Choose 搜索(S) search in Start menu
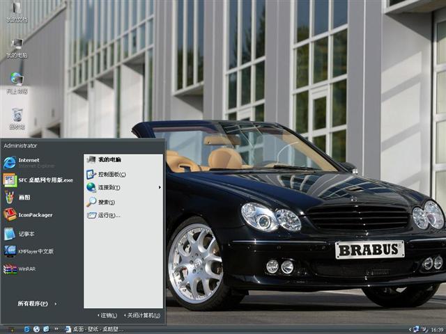The width and height of the screenshot is (446, 334). point(106,202)
